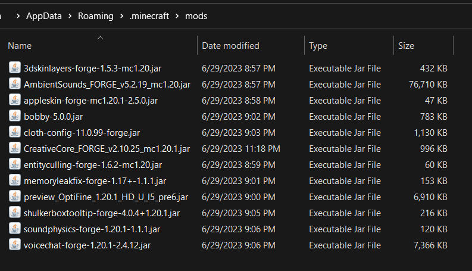Select the appleskin-forge jar icon
This screenshot has width=472, height=271.
(14, 99)
